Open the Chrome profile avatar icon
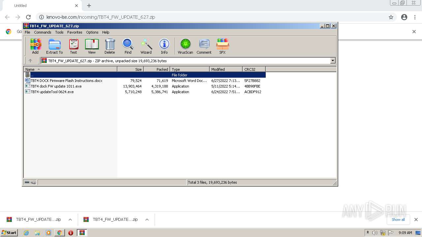This screenshot has width=422, height=237. (x=404, y=17)
